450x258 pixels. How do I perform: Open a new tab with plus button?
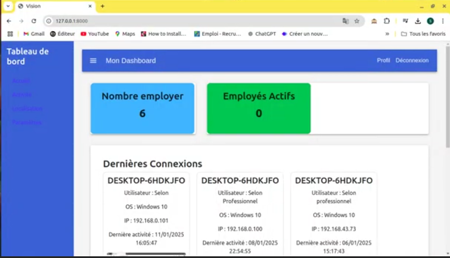[103, 6]
